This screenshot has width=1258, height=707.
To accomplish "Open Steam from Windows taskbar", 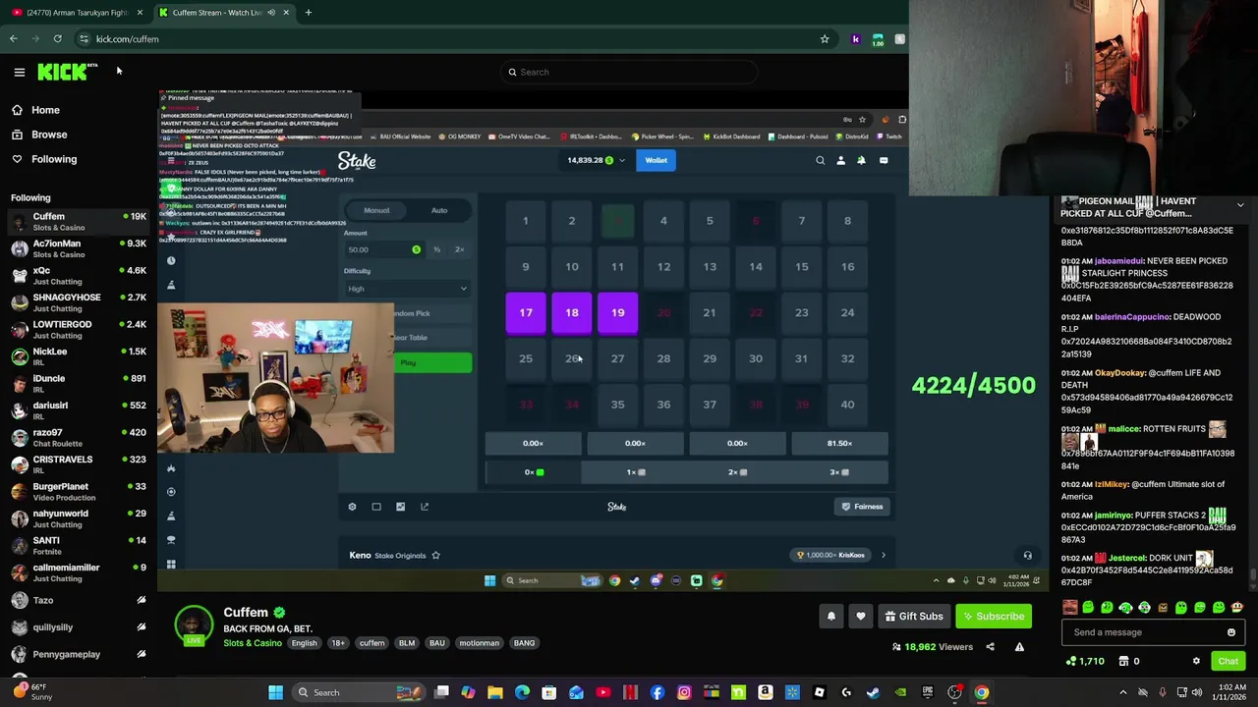I will point(873,692).
